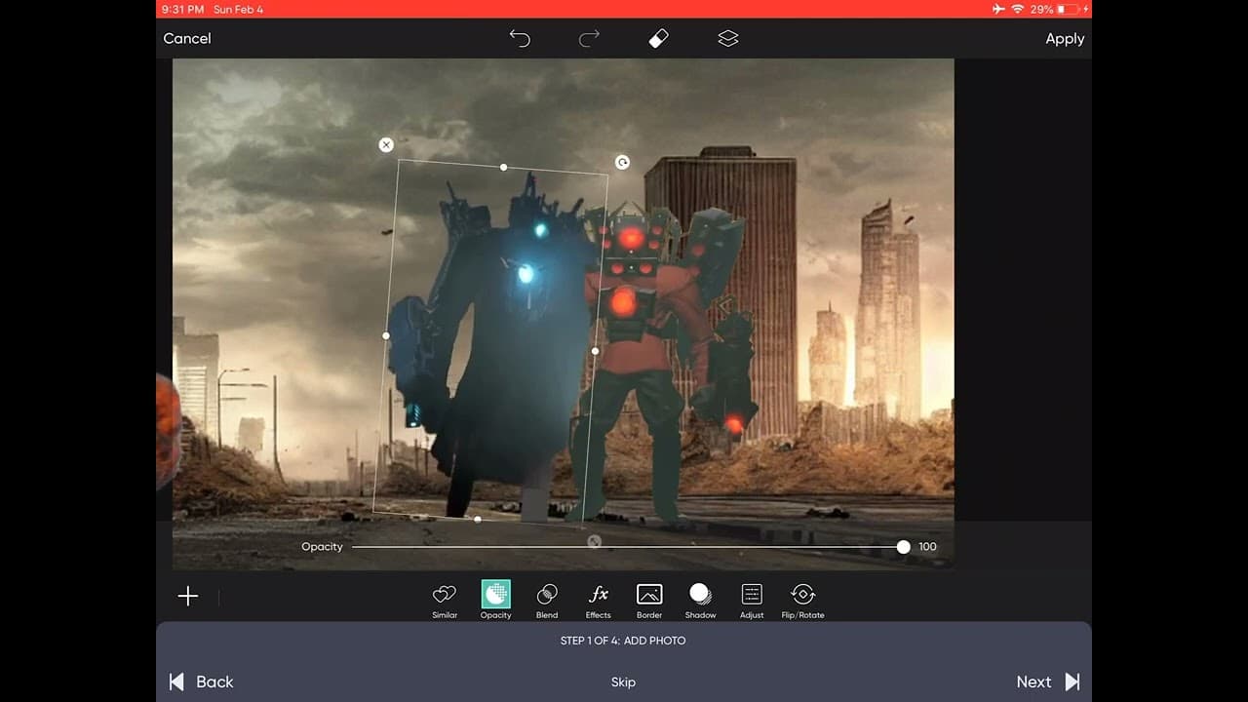
Task: Tap the Redo arrow icon
Action: (589, 38)
